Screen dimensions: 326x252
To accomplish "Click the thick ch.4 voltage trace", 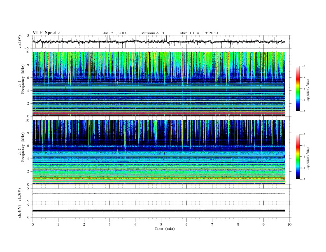I will pos(158,211).
